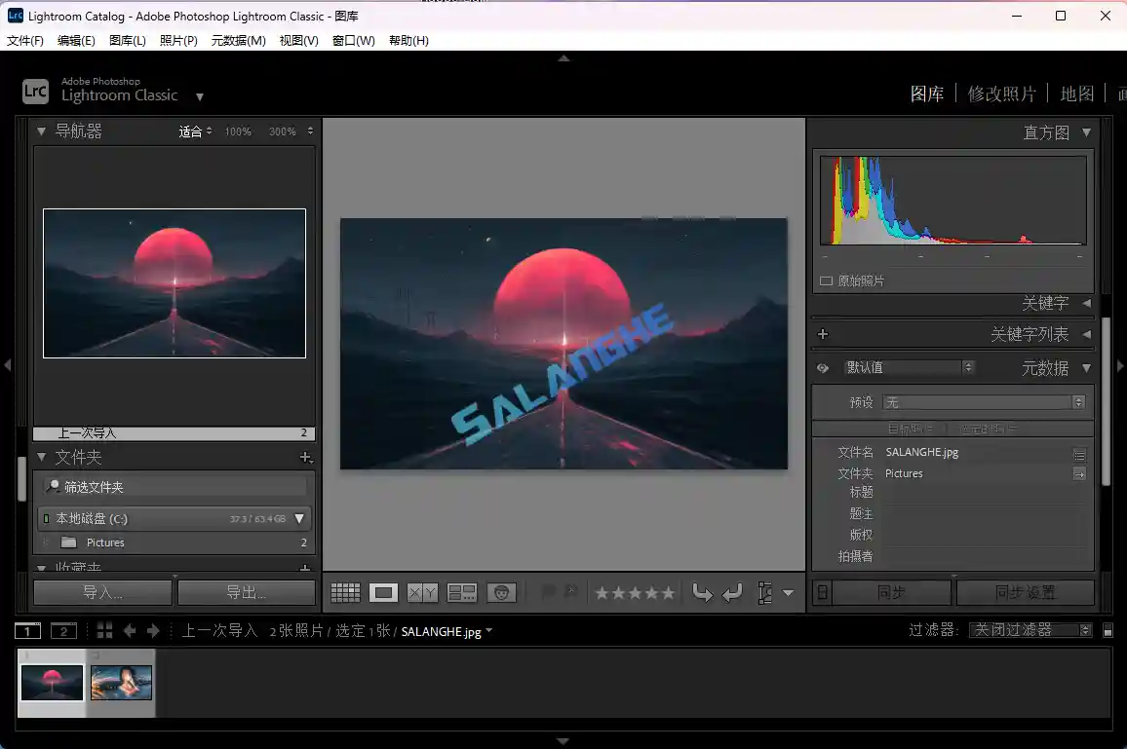Open Compare view (XY icon)

click(420, 591)
